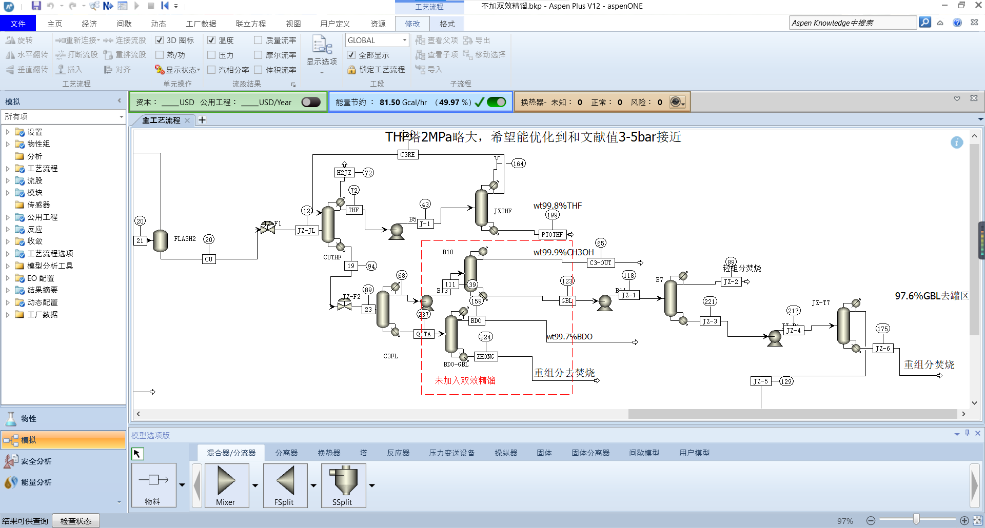Click the Rotate icon labeled 旋转
This screenshot has height=528, width=985.
click(10, 40)
